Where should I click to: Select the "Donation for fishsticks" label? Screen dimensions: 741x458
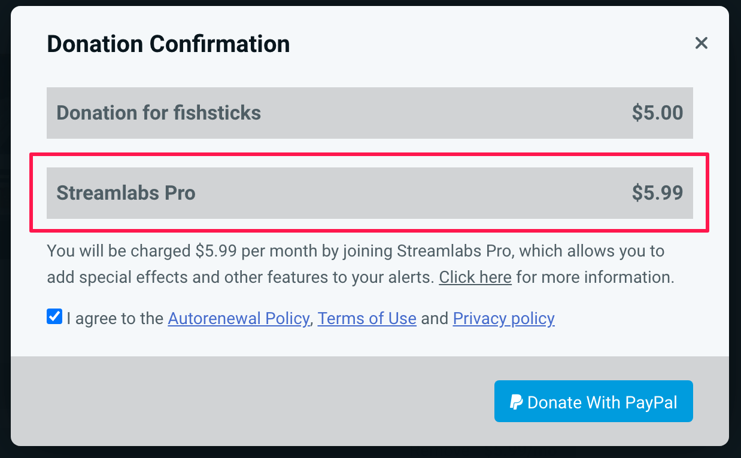coord(159,113)
